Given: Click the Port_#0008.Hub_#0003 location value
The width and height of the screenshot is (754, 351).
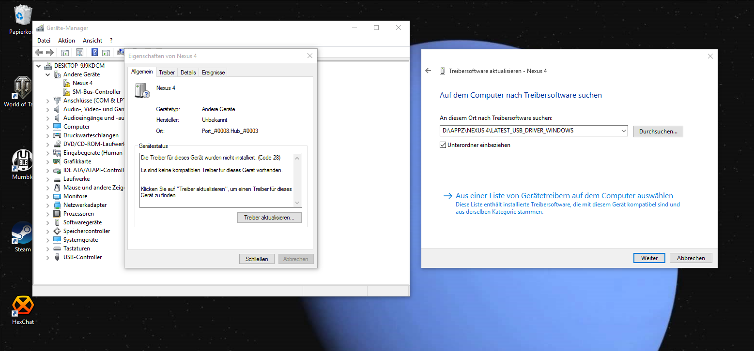Looking at the screenshot, I should click(x=230, y=131).
